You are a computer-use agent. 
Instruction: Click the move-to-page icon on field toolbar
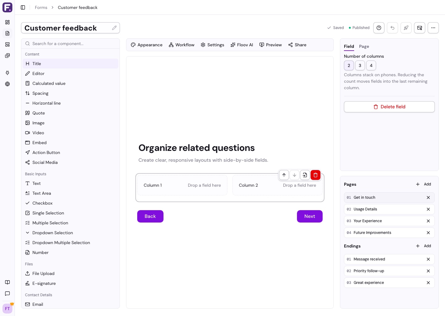(305, 175)
